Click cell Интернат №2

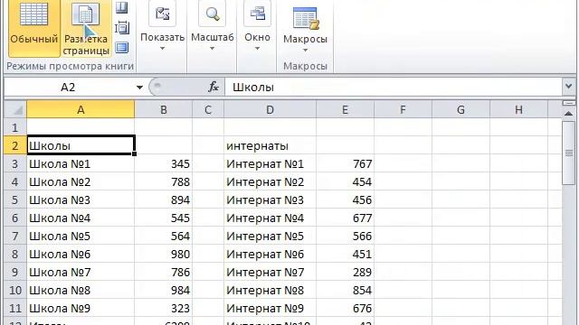(270, 181)
